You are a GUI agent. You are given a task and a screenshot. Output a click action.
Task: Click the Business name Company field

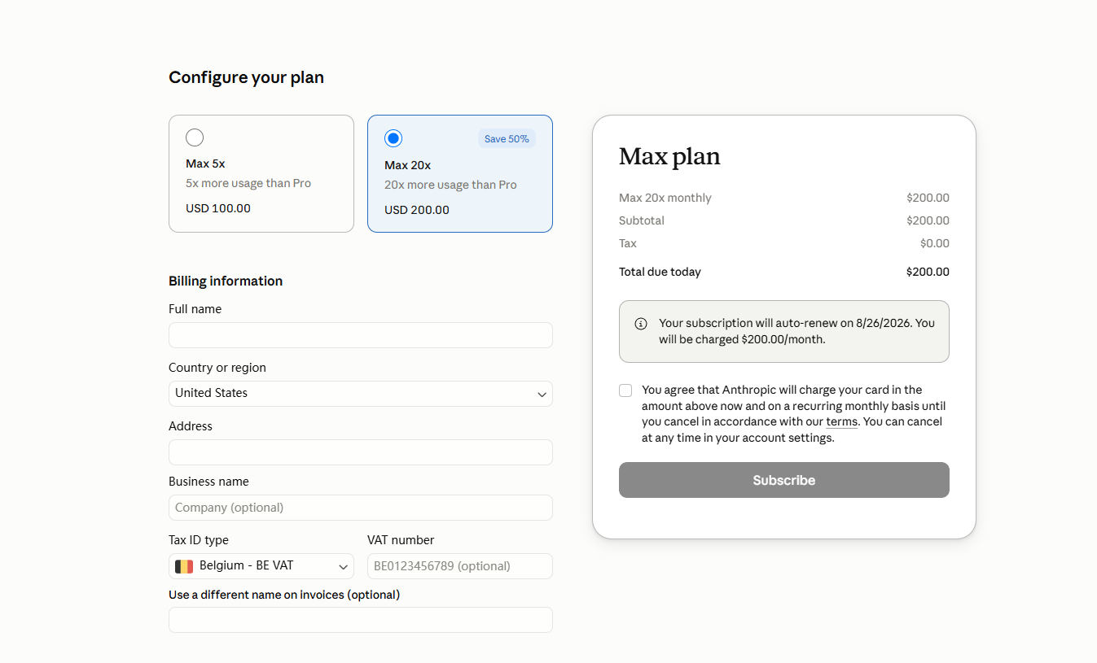coord(361,508)
